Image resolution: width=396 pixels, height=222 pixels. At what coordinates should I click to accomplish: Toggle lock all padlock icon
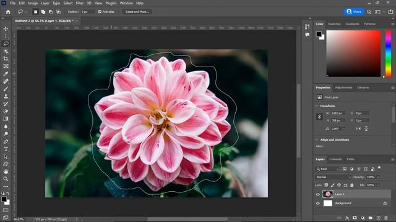352,185
